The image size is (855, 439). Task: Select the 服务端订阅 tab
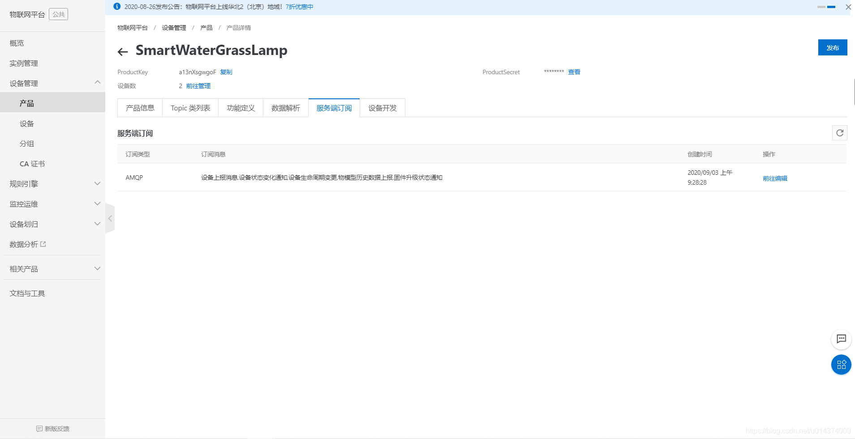pos(334,108)
